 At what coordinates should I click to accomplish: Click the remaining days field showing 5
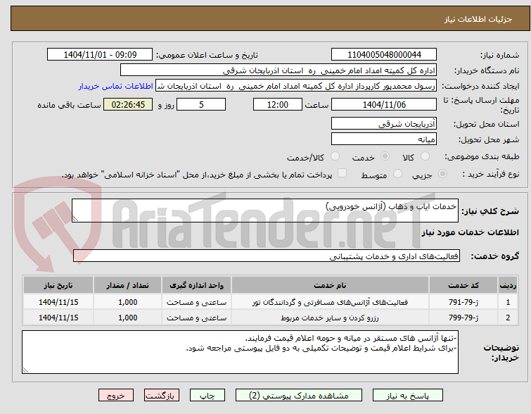tap(201, 104)
